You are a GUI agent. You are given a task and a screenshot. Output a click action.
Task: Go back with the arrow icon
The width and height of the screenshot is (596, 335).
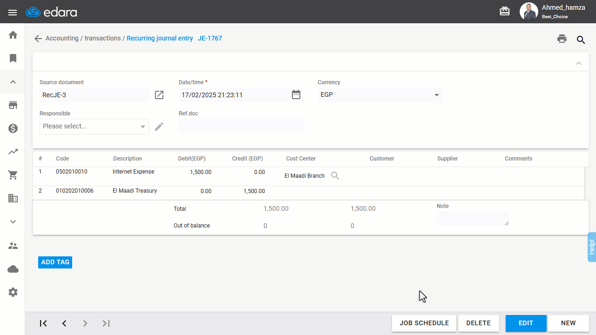click(x=38, y=39)
